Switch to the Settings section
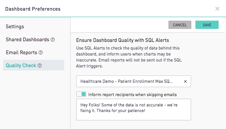 pyautogui.click(x=15, y=27)
